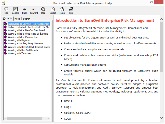
Task: Minimize the help window
Action: [x=146, y=3]
